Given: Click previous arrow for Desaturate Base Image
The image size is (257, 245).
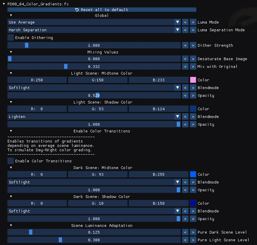Looking at the screenshot, I should 185,59.
